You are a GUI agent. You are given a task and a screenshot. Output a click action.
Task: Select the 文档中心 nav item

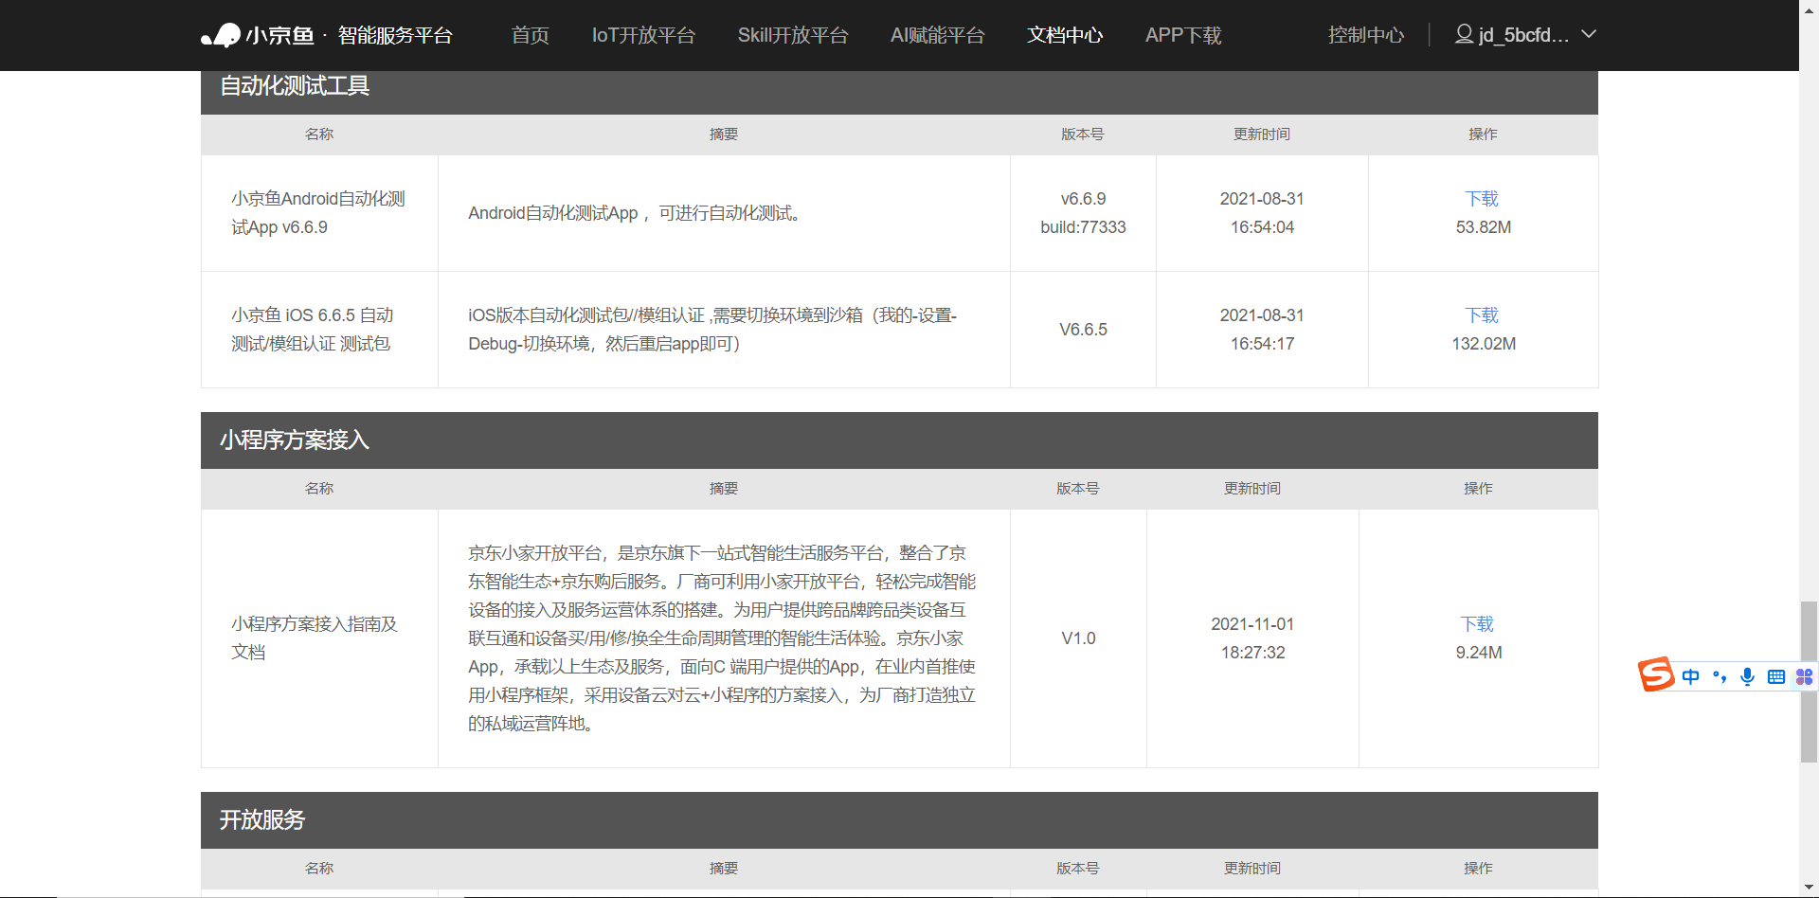tap(1065, 35)
